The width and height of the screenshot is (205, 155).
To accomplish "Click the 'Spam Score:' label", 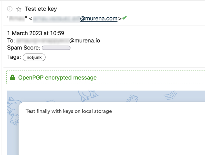I will click(24, 48).
